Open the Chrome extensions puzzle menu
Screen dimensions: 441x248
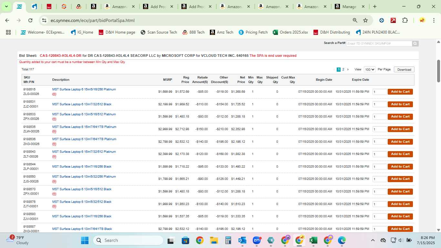pos(405,20)
